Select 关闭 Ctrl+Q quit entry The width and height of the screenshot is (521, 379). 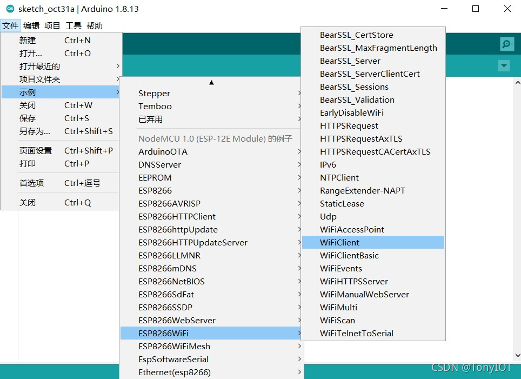pyautogui.click(x=60, y=202)
